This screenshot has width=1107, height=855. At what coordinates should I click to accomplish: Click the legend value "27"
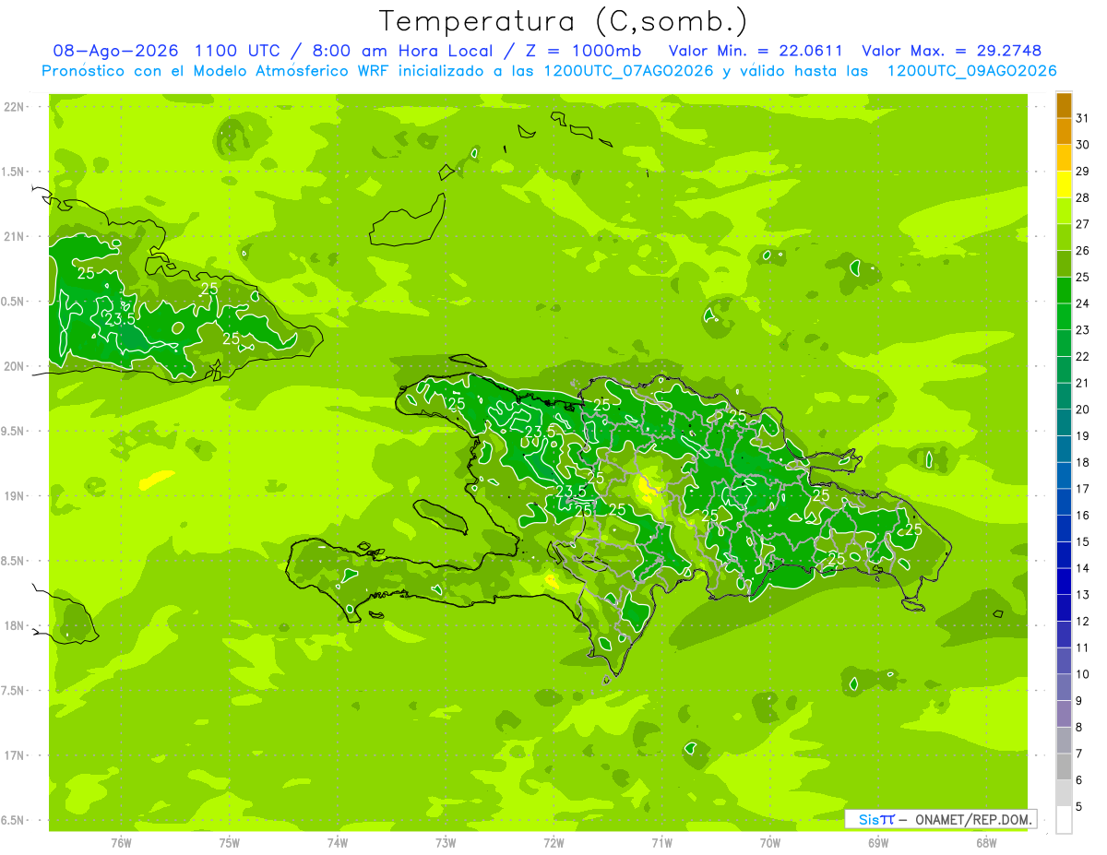[x=1083, y=224]
